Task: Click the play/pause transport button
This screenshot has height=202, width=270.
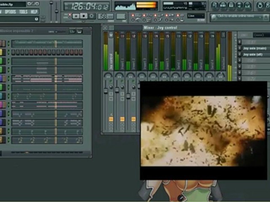Action: tap(76, 16)
